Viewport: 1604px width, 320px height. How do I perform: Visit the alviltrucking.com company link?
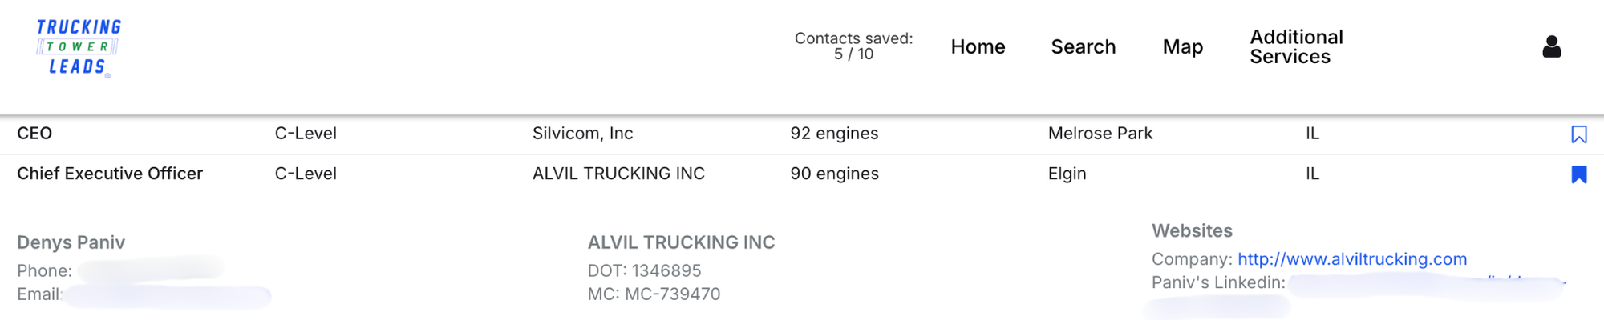tap(1351, 259)
